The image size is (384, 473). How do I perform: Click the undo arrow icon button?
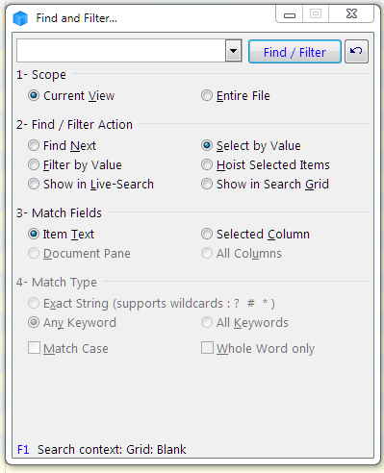[356, 51]
